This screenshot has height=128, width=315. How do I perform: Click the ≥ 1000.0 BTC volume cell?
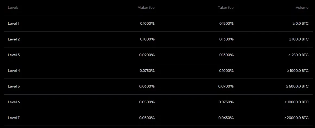[x=298, y=71]
